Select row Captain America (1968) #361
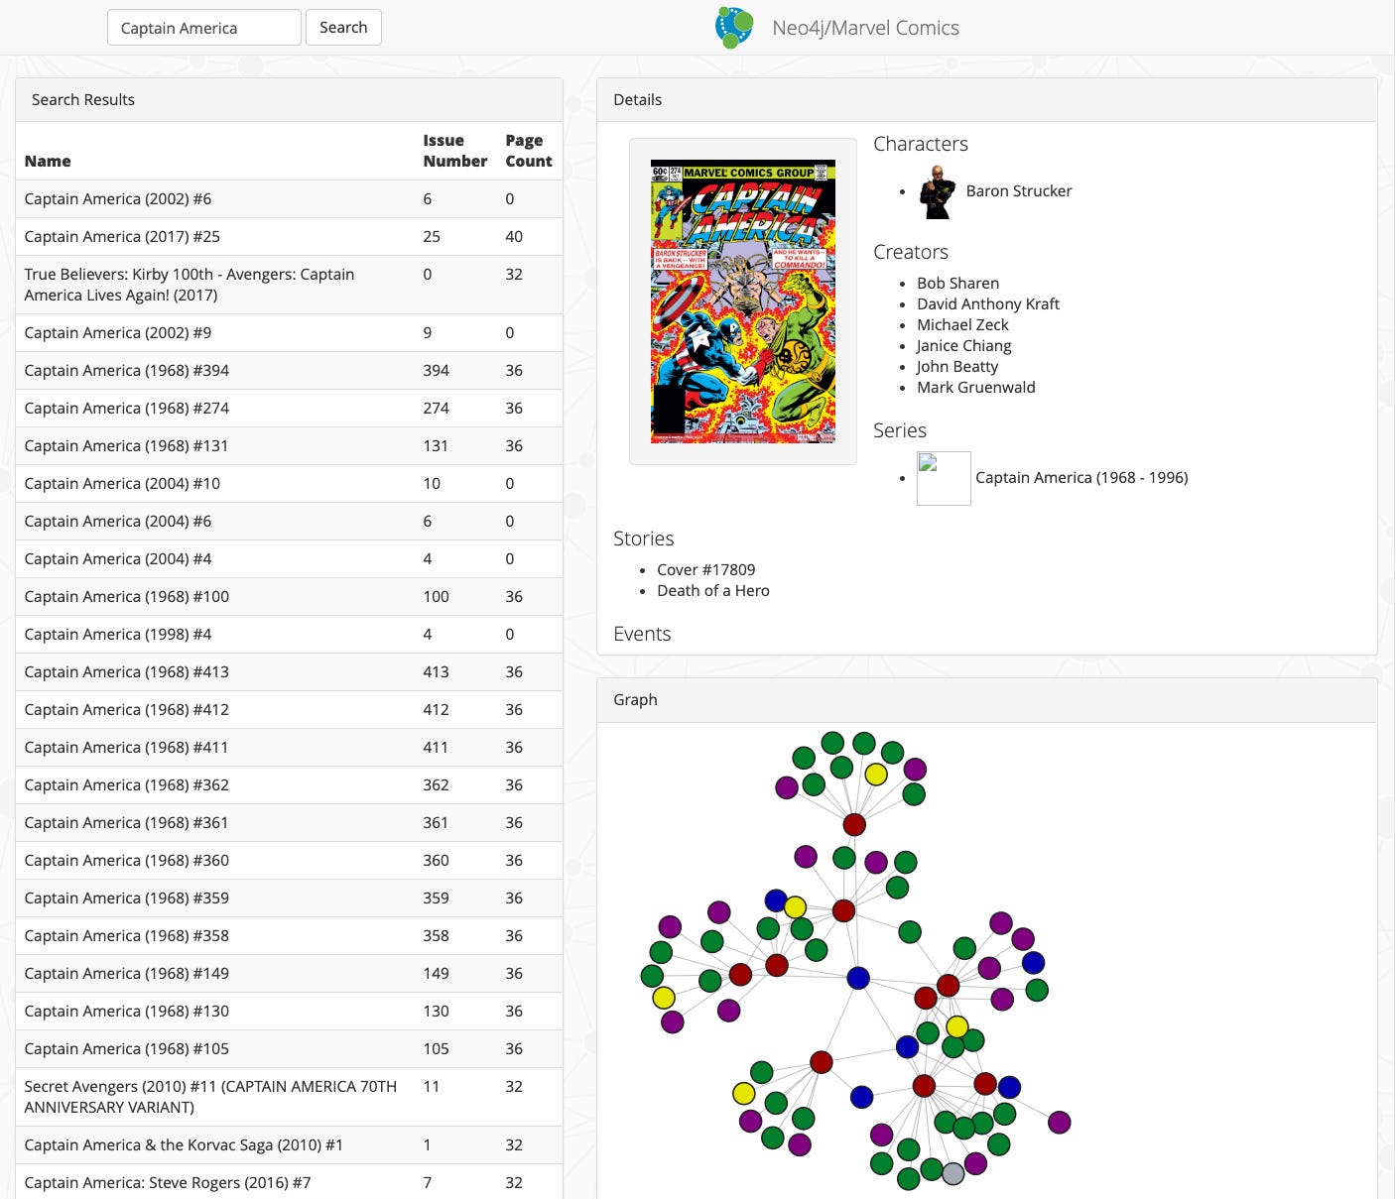 point(289,823)
